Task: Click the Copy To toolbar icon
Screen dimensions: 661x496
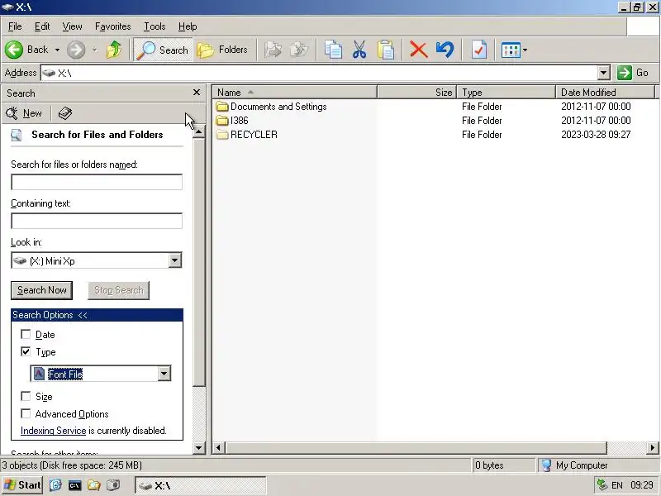Action: tap(299, 50)
